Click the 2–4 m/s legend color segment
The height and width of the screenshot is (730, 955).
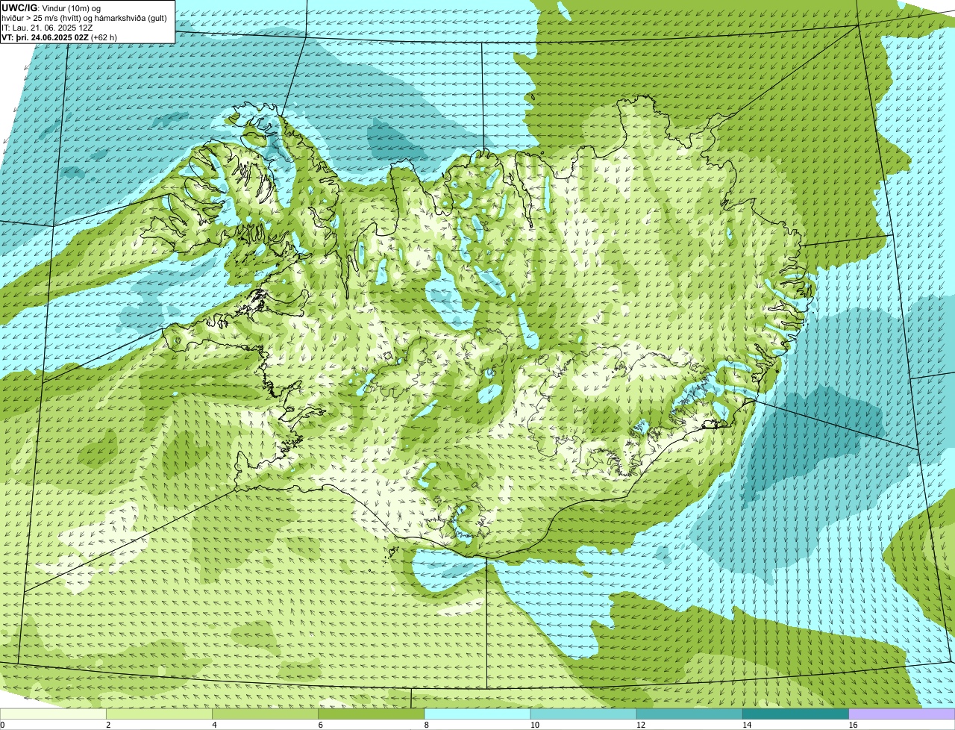pyautogui.click(x=159, y=714)
